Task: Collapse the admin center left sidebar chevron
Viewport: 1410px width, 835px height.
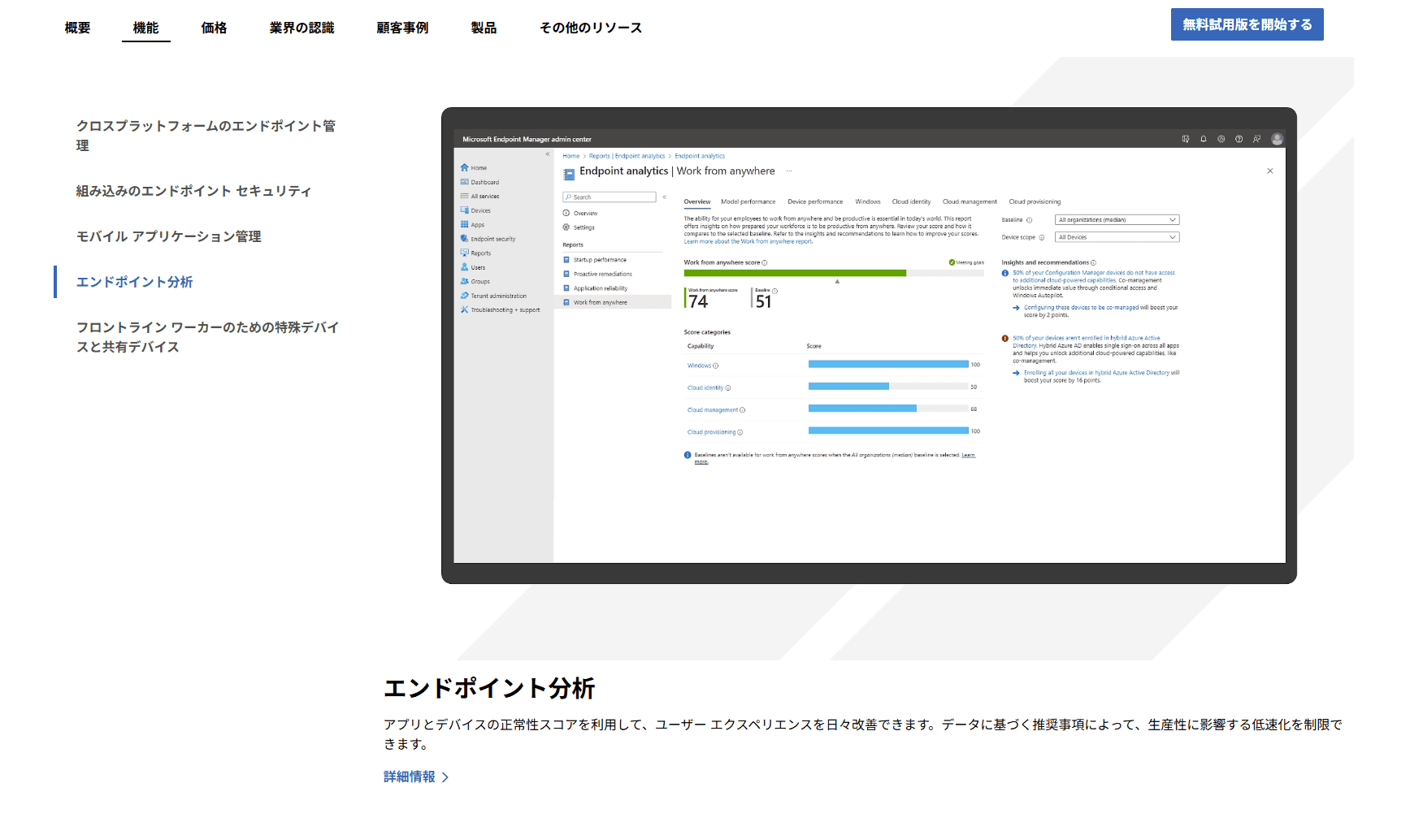Action: click(548, 154)
